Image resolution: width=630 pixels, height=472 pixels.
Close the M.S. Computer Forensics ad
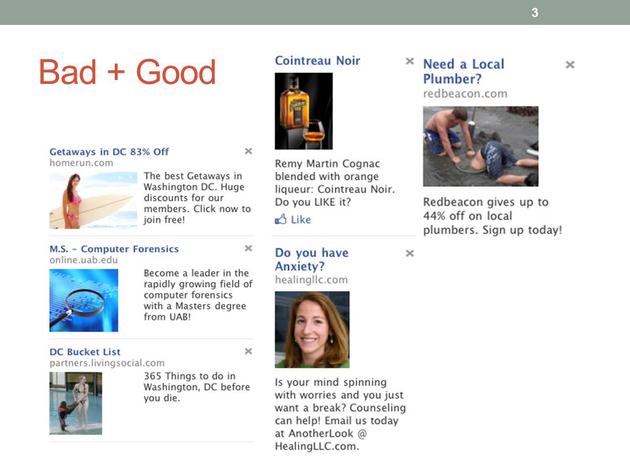click(x=248, y=248)
